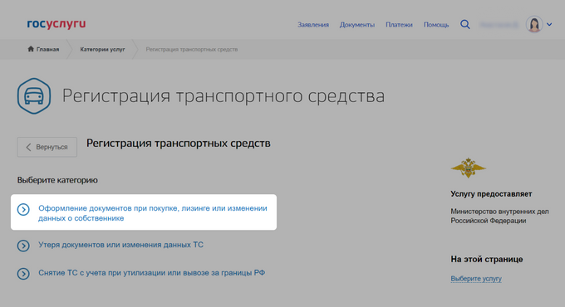Open Оформление документов при покупке link
Screen dimensions: 565x307
pos(153,213)
